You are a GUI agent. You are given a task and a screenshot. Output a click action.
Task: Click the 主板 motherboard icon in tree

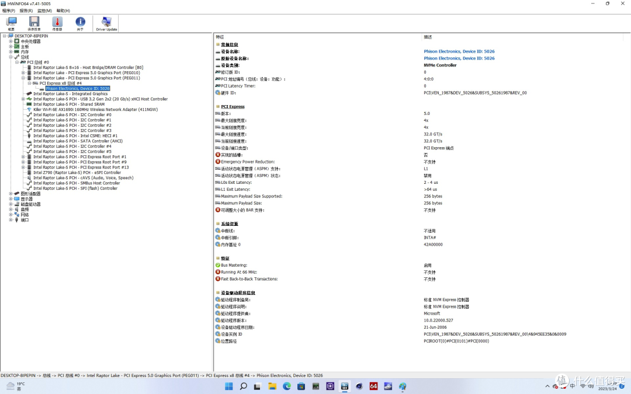point(17,46)
